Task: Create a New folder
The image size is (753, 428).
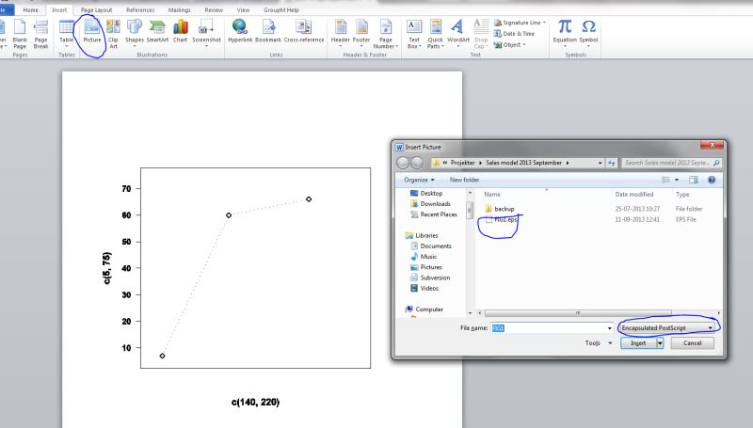Action: pyautogui.click(x=464, y=180)
